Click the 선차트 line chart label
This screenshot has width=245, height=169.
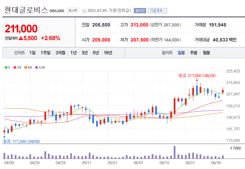[20, 53]
